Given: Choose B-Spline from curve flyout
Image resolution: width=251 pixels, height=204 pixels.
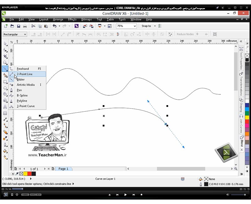Looking at the screenshot, I should point(27,95).
